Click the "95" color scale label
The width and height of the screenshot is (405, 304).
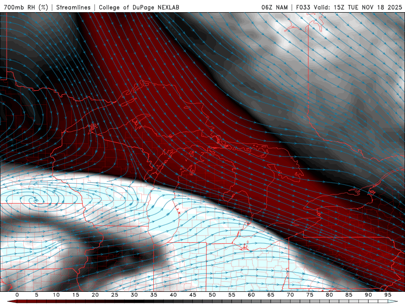click(388, 295)
